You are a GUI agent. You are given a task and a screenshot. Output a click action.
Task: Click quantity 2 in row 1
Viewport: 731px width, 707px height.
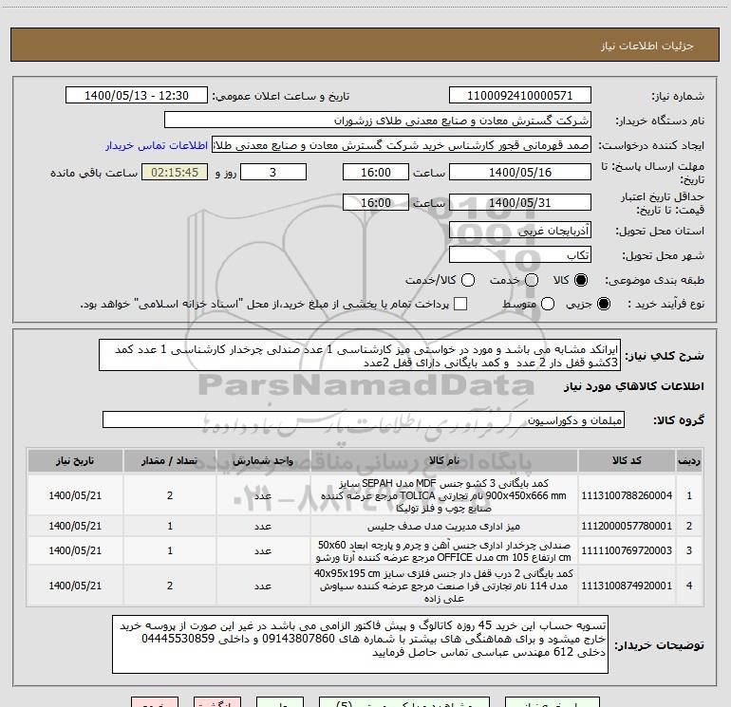(x=170, y=496)
